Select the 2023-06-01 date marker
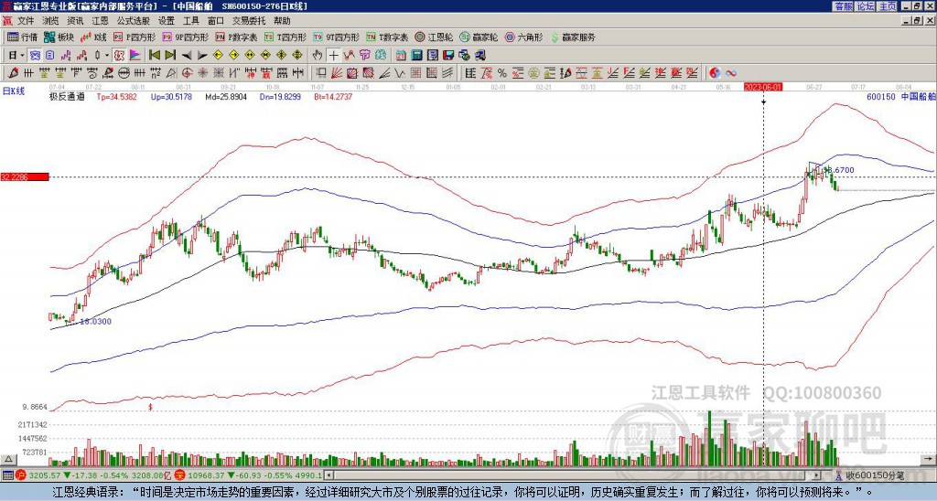937x501 pixels. [763, 87]
